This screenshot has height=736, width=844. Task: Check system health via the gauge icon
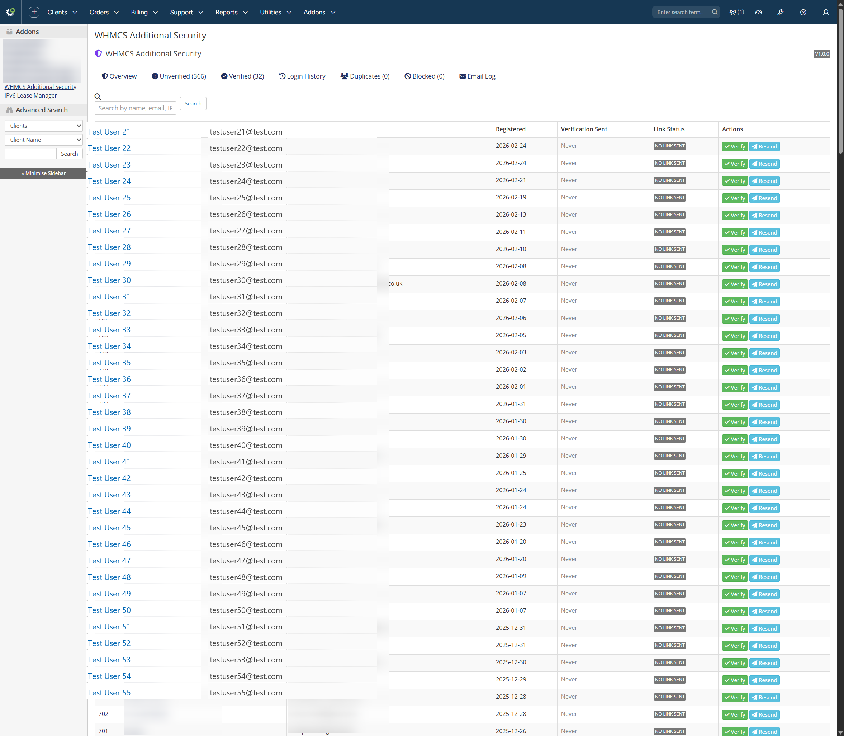pos(759,12)
